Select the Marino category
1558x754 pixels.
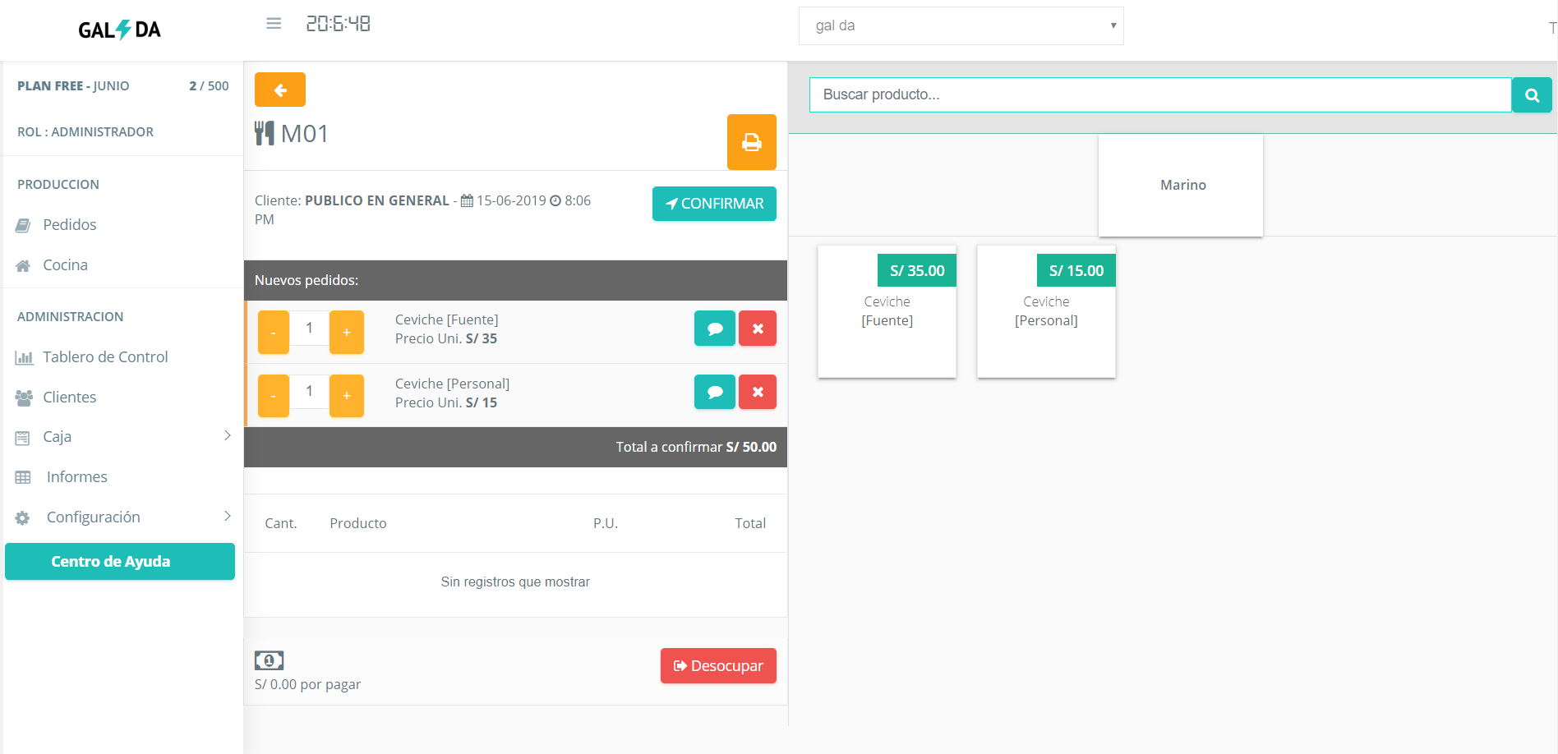coord(1181,186)
